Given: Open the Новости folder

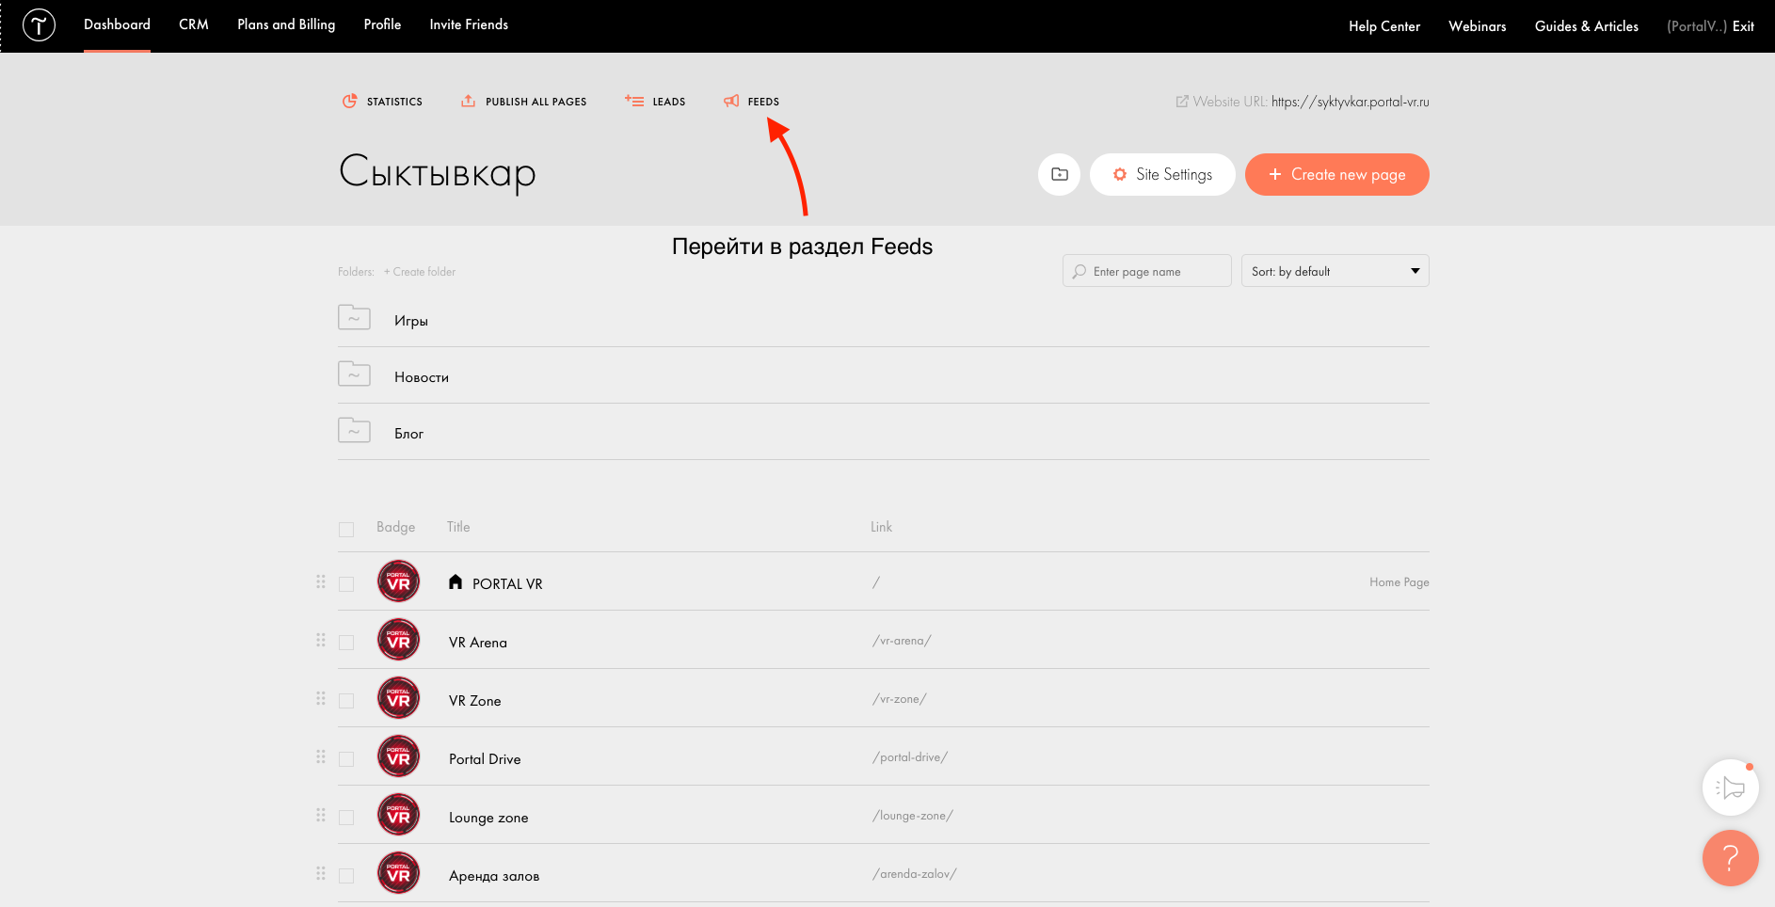Looking at the screenshot, I should pos(422,377).
